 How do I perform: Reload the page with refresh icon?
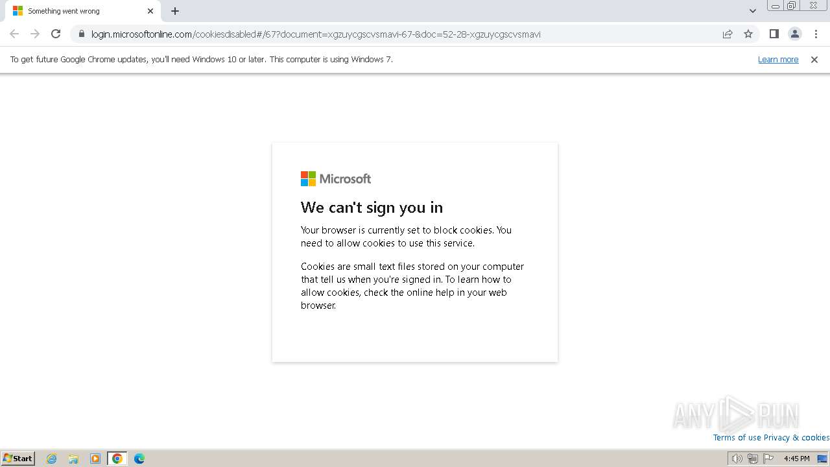point(56,34)
